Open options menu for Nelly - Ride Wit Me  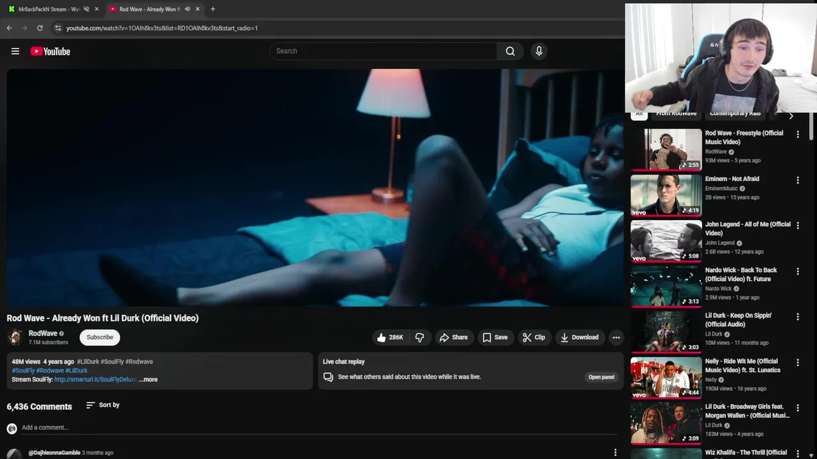coord(797,362)
